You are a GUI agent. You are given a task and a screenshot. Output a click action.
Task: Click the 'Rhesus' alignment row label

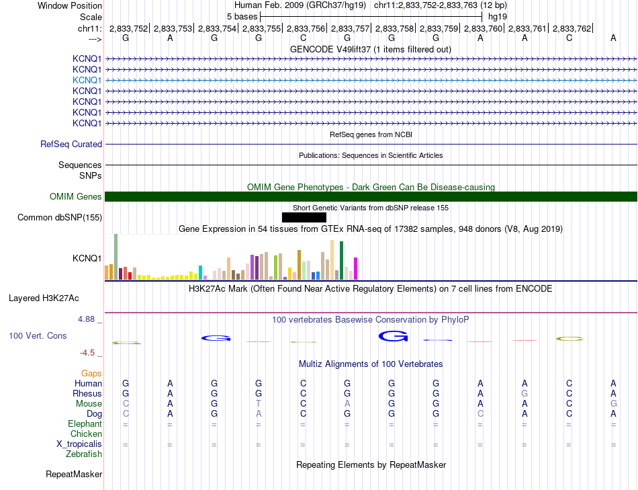[87, 394]
